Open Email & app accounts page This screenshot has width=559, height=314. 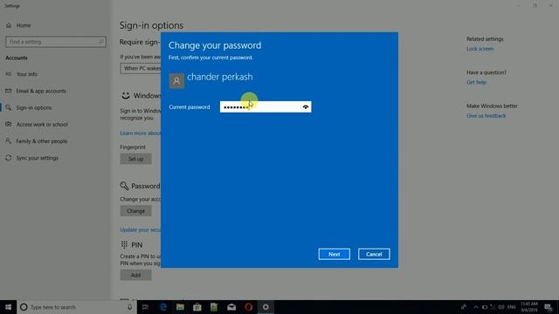41,91
